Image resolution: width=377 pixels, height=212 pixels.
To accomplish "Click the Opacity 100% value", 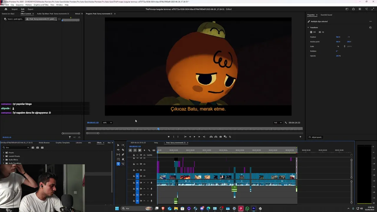I will click(338, 56).
